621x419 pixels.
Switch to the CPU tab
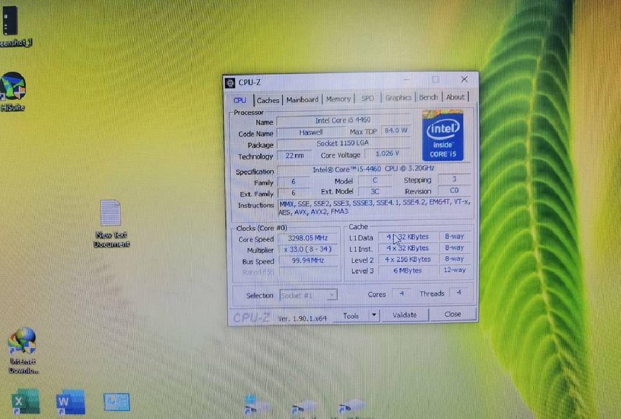pos(240,100)
